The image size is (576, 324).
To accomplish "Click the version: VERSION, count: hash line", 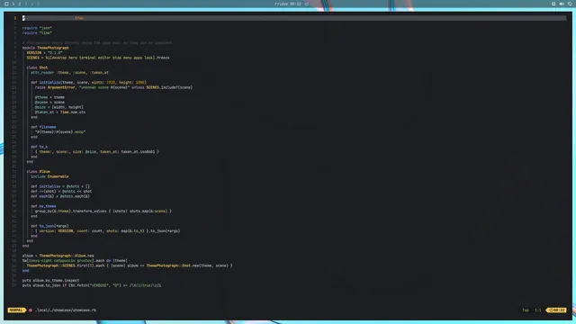I will [x=108, y=231].
